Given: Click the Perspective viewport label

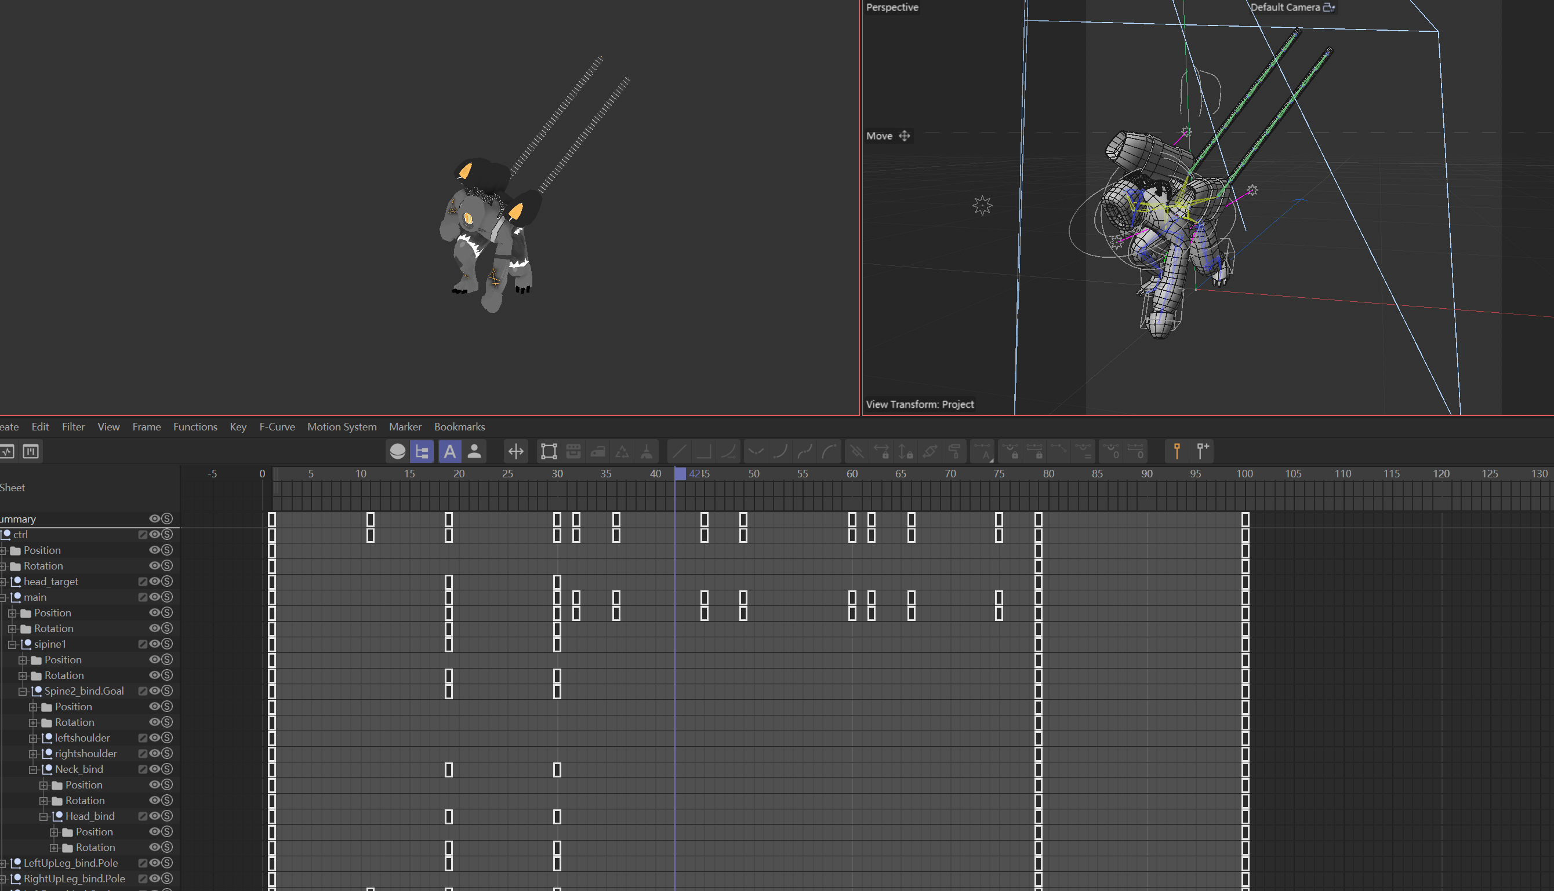Looking at the screenshot, I should tap(892, 8).
